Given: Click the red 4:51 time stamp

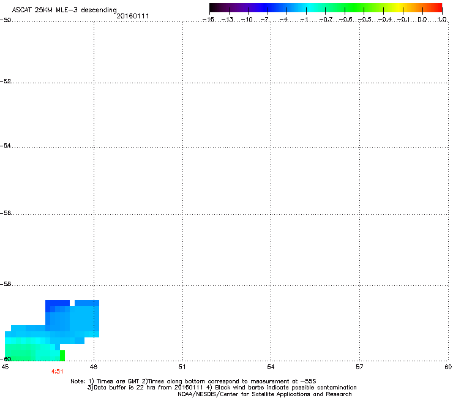Looking at the screenshot, I should (x=57, y=372).
